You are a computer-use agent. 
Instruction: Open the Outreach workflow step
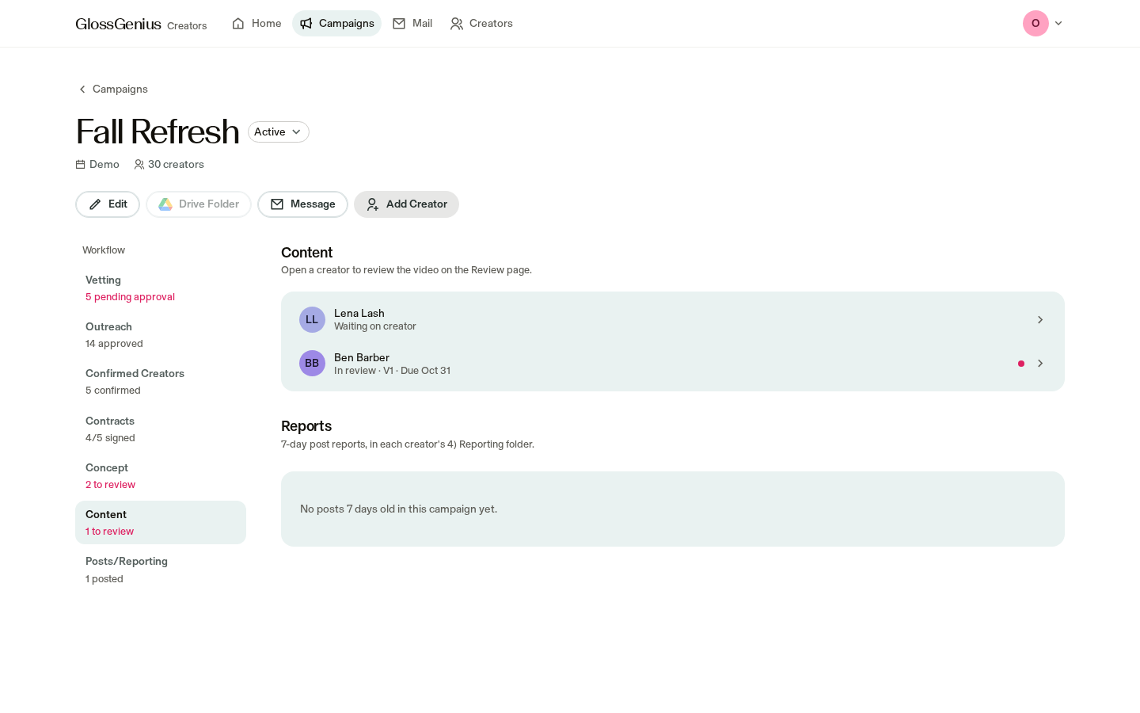pyautogui.click(x=161, y=335)
